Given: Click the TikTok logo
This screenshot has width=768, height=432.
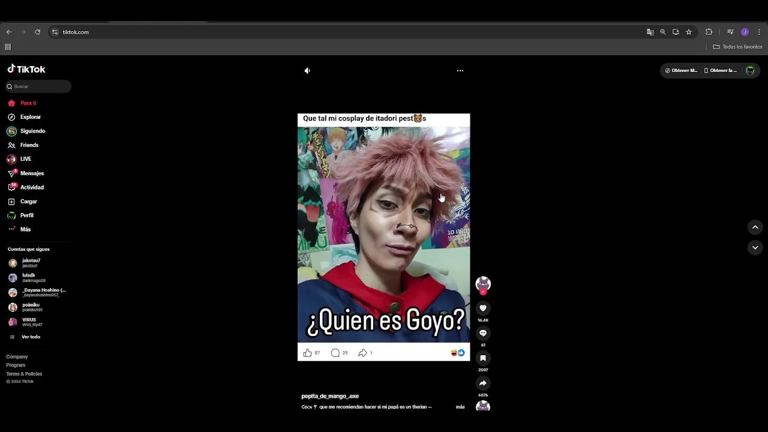Looking at the screenshot, I should coord(26,69).
